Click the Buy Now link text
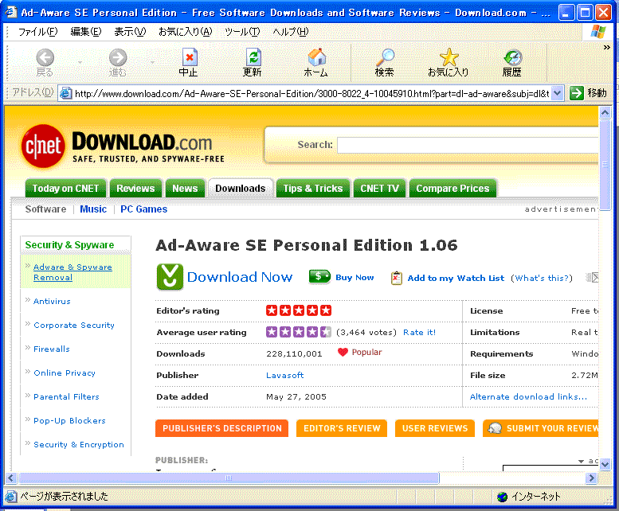The image size is (619, 511). click(355, 277)
